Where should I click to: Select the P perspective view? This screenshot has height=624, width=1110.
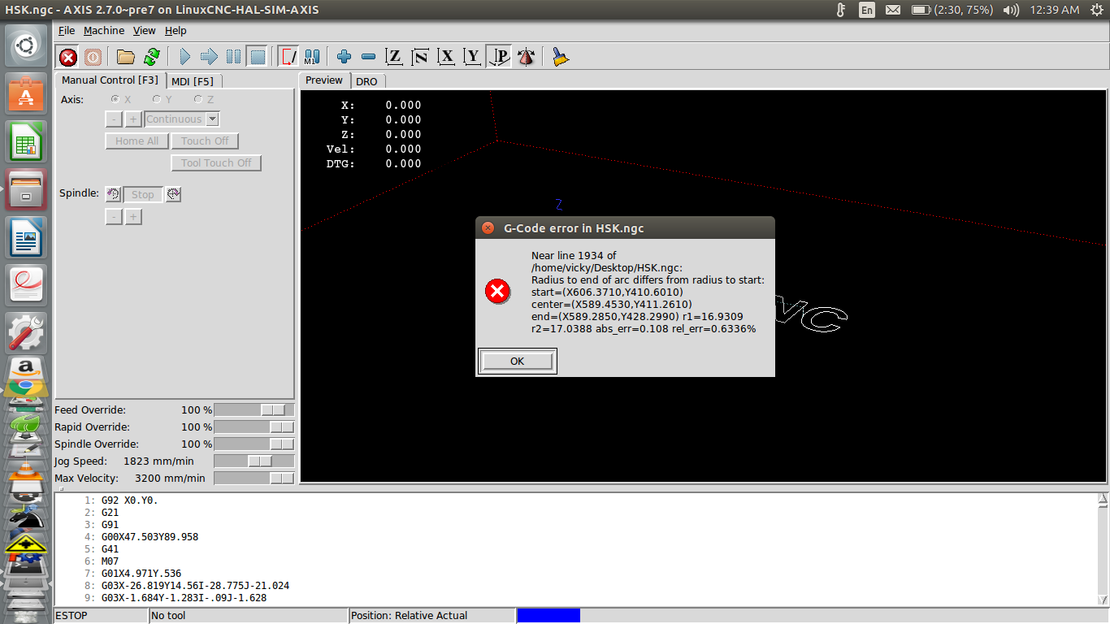click(499, 57)
